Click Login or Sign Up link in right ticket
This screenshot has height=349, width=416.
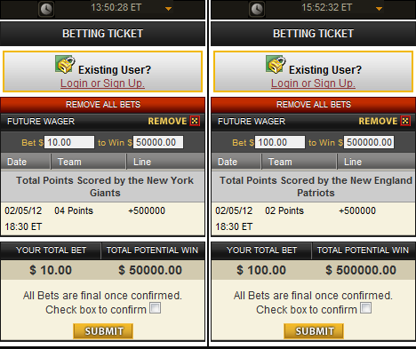(x=313, y=83)
